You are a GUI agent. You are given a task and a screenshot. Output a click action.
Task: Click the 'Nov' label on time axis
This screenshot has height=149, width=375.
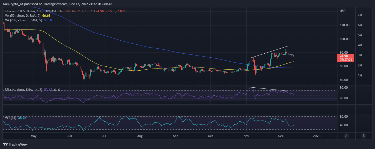click(247, 136)
